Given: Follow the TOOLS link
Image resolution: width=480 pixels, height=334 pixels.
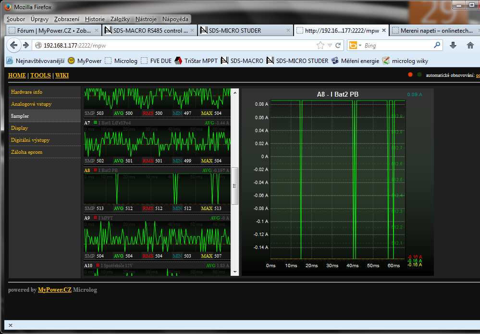Looking at the screenshot, I should coord(40,75).
